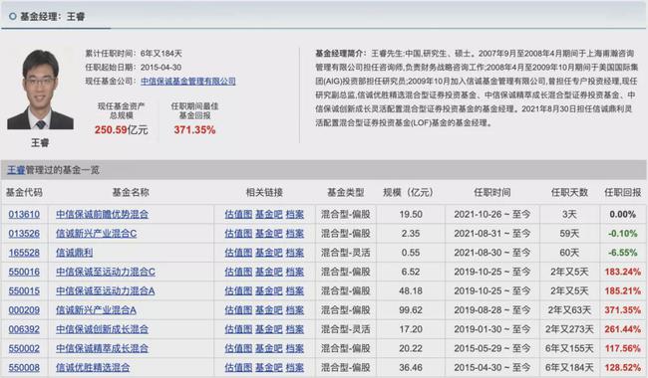The width and height of the screenshot is (648, 378).
Task: Click the 99.62 scale value cell
Action: [411, 310]
